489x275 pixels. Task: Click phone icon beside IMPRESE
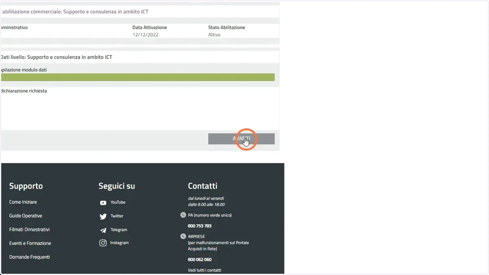[x=183, y=236]
